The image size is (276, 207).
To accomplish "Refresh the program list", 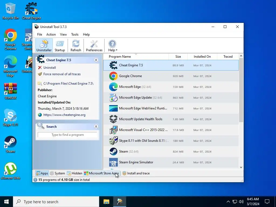I will pyautogui.click(x=76, y=45).
